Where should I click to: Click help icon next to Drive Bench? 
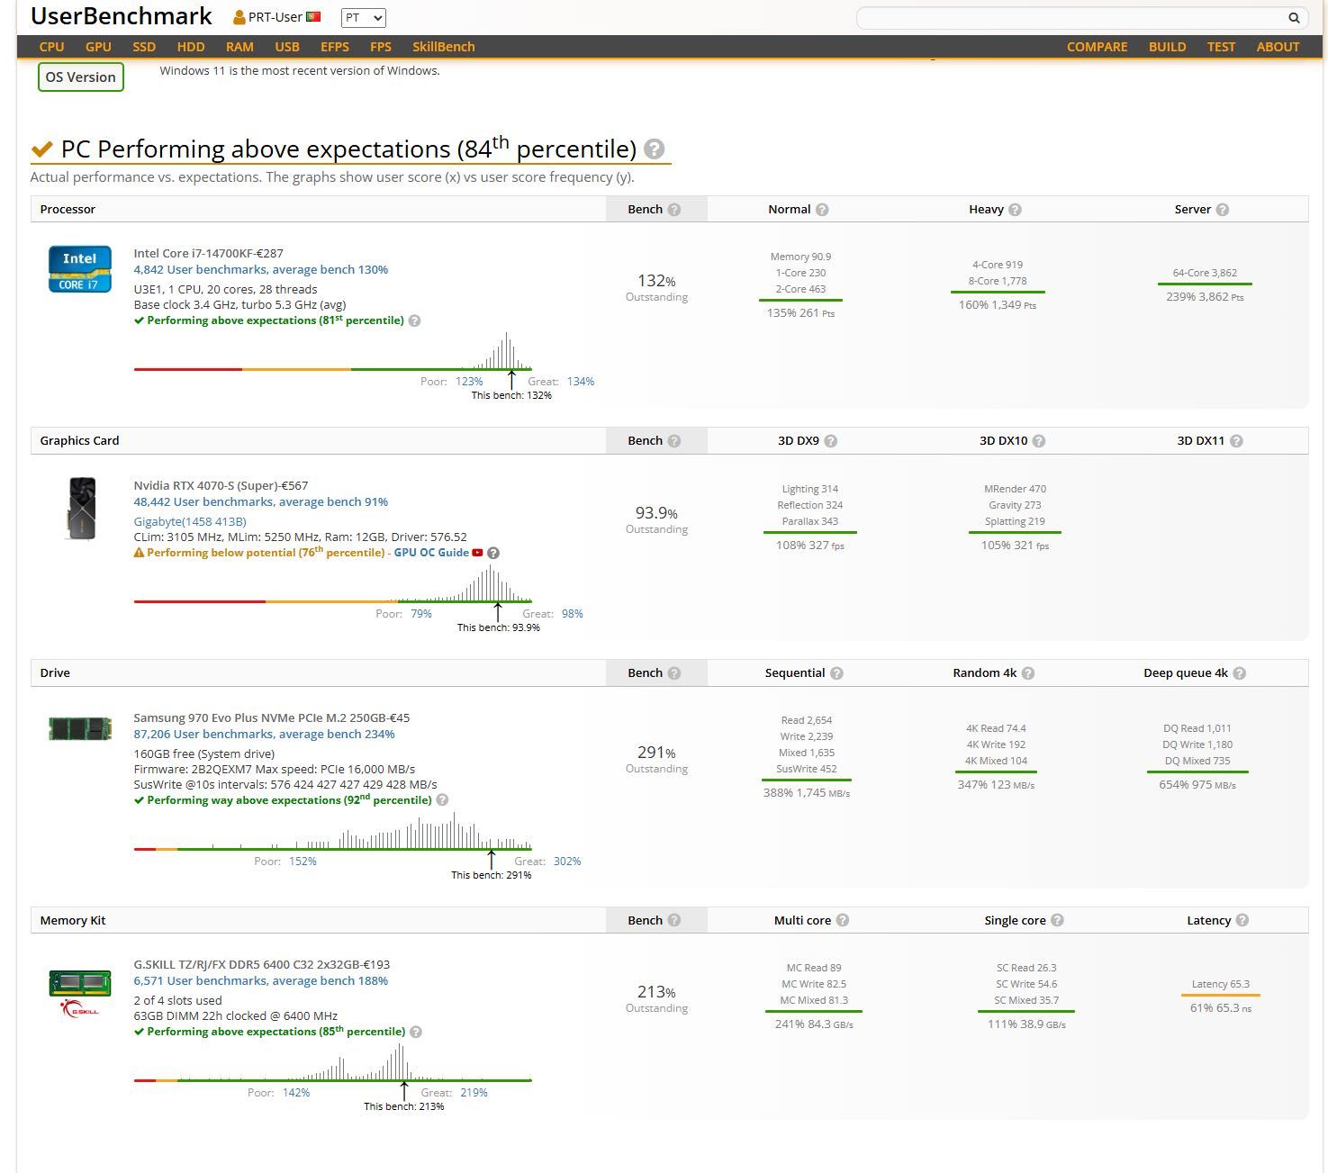(x=674, y=673)
